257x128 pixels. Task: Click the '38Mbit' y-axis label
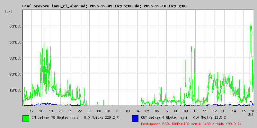tap(15, 58)
